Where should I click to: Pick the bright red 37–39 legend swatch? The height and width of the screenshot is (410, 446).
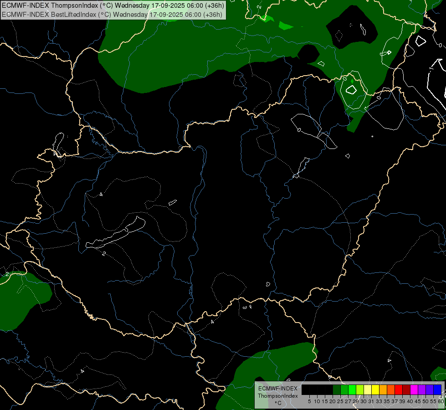[399, 389]
